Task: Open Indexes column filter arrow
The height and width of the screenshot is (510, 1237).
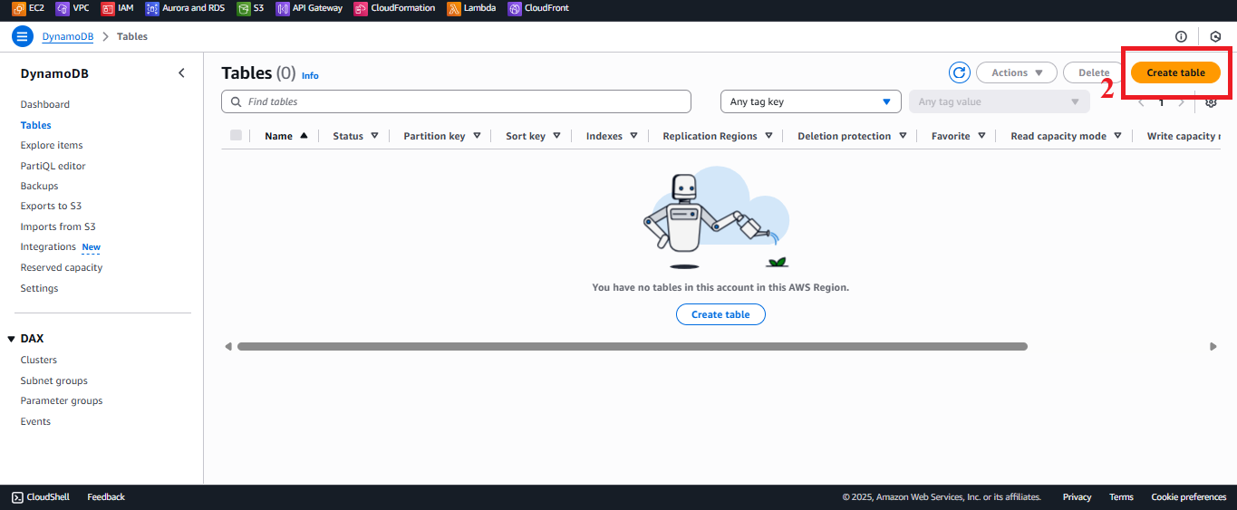Action: click(x=633, y=136)
